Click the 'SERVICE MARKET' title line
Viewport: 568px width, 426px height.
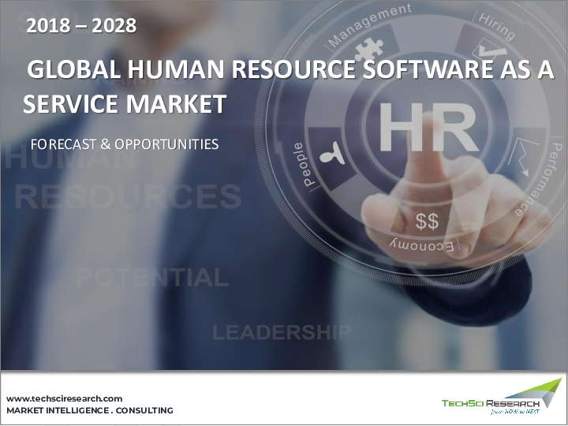125,103
